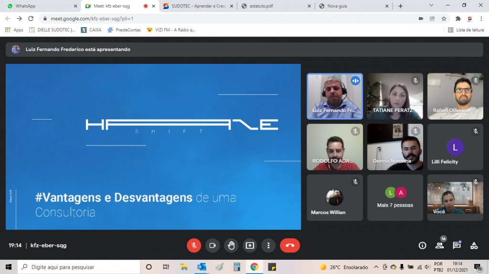Open notification center icon

[478, 267]
